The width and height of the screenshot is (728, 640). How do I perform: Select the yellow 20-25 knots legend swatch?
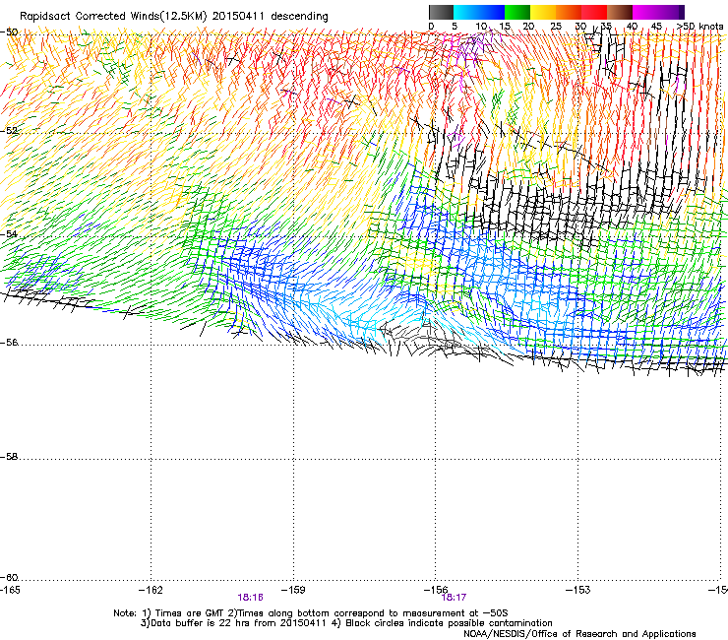[543, 12]
